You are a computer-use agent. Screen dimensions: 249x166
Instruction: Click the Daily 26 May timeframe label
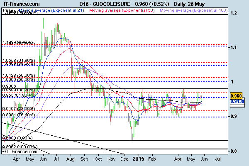coord(189,4)
